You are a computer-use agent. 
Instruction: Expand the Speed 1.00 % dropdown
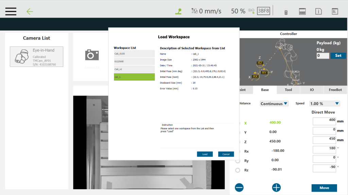point(325,104)
